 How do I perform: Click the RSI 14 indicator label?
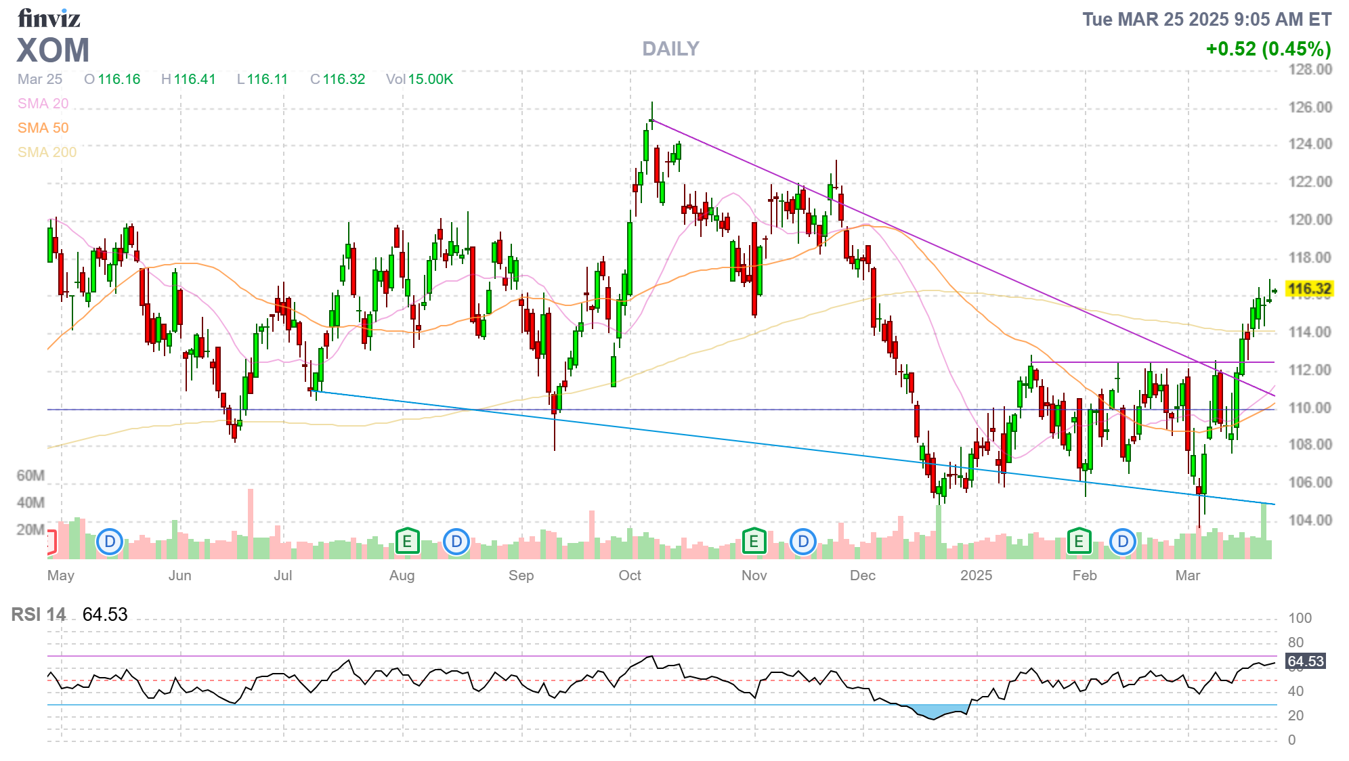tap(39, 615)
